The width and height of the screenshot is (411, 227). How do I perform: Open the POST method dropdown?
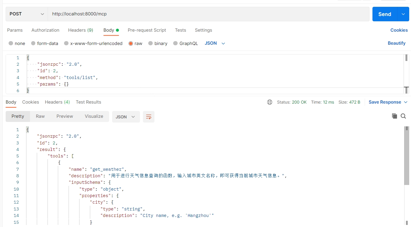27,14
